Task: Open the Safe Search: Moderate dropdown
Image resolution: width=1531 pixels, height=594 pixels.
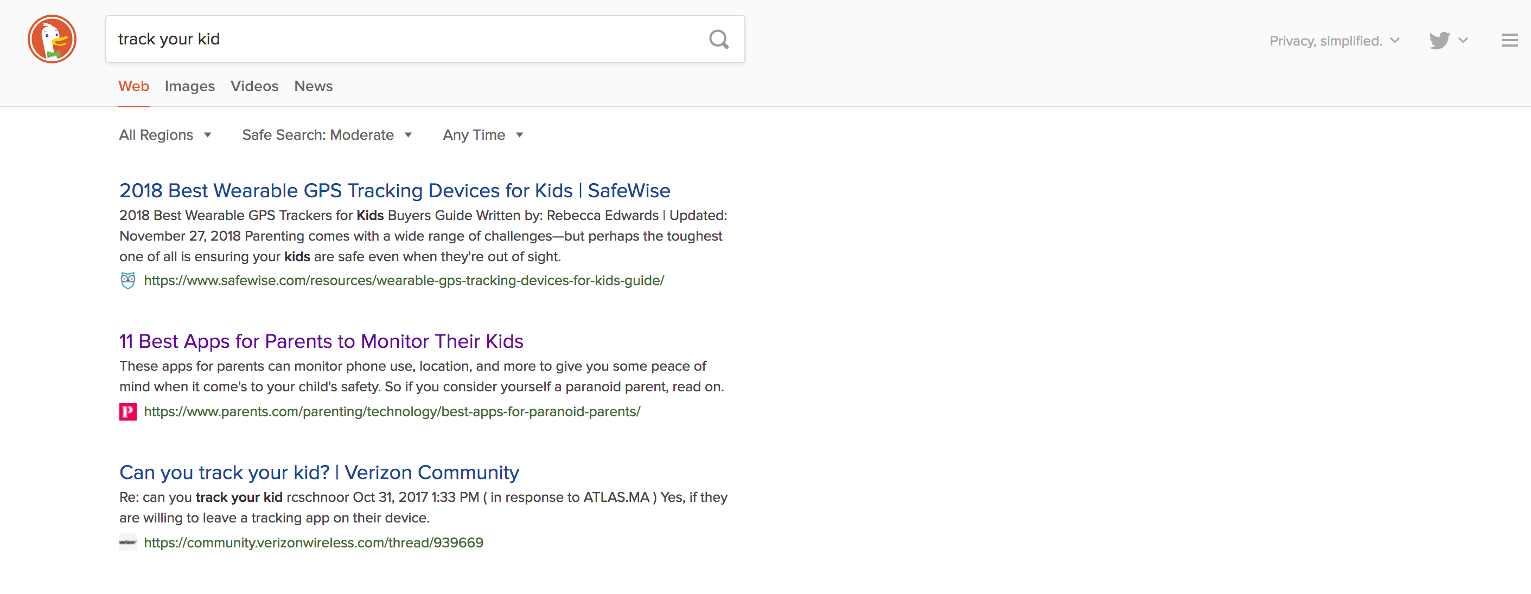Action: point(327,135)
